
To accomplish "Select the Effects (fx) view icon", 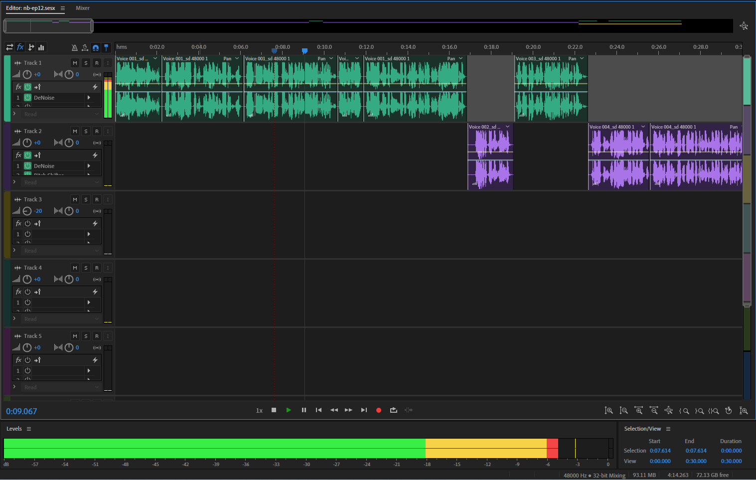I will (20, 47).
